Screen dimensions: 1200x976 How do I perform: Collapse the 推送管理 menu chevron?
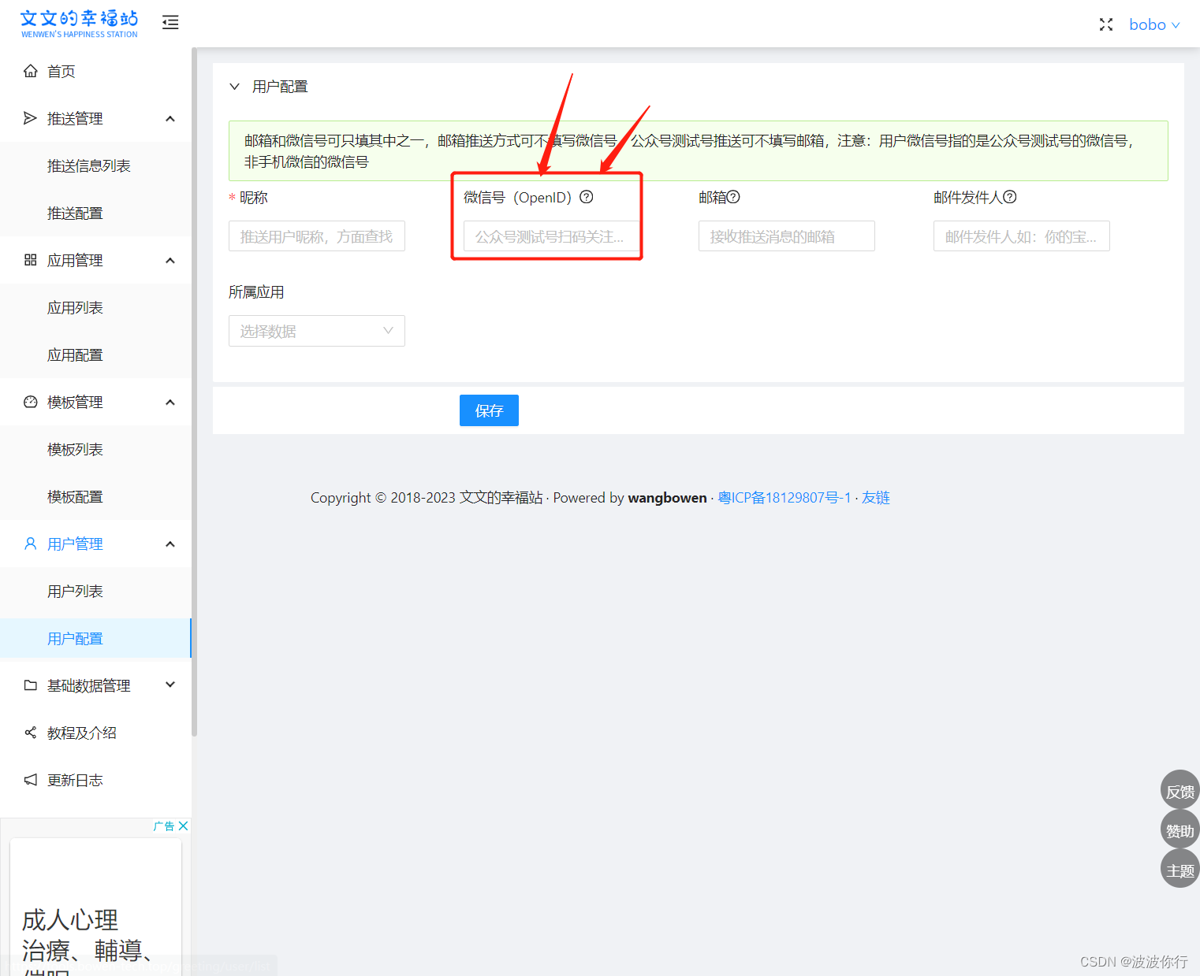pyautogui.click(x=170, y=118)
